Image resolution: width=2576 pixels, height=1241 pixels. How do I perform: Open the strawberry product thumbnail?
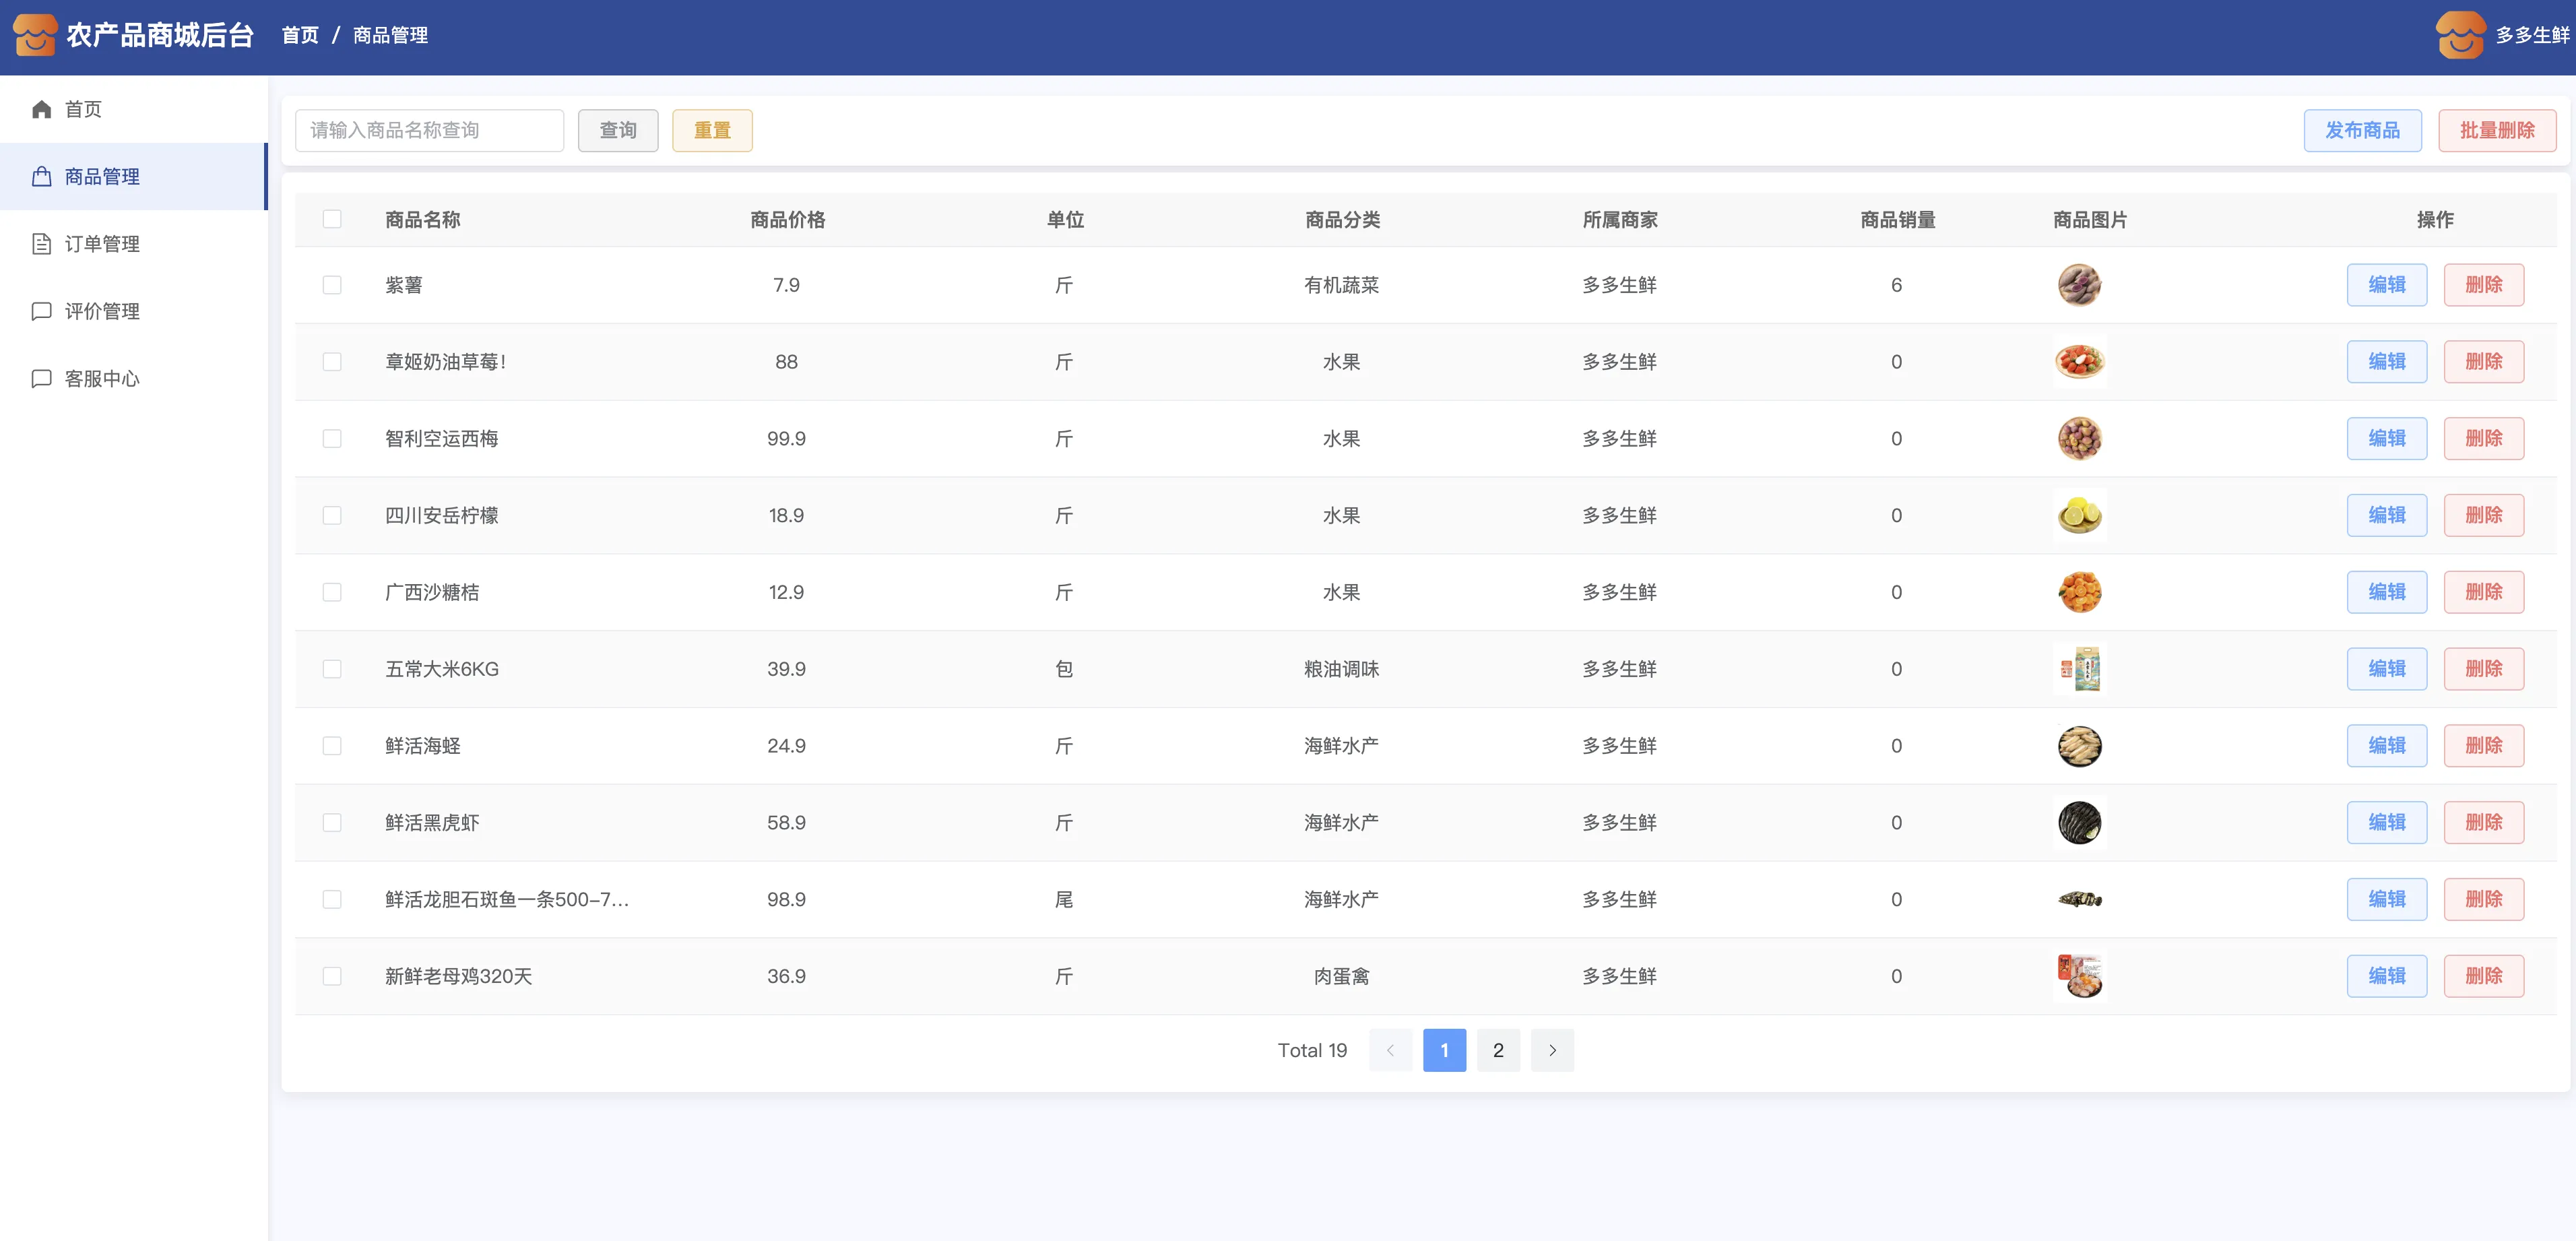click(x=2079, y=361)
